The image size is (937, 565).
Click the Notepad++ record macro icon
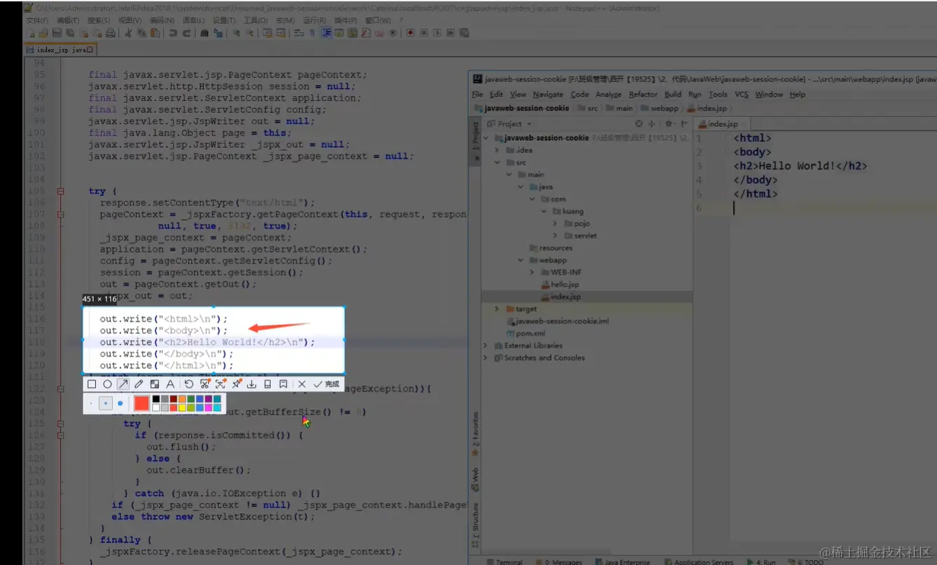point(411,33)
